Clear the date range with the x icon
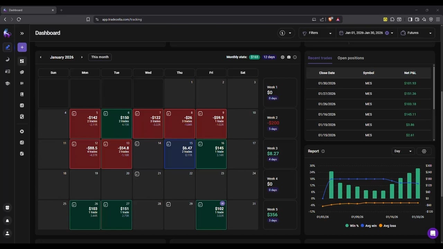Screen dimensions: 443x249 point(387,33)
